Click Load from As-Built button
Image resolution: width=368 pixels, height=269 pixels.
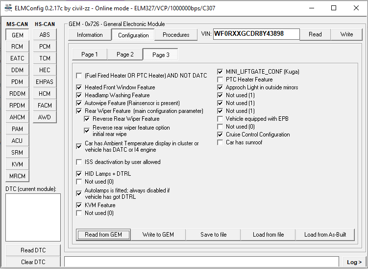pyautogui.click(x=325, y=235)
